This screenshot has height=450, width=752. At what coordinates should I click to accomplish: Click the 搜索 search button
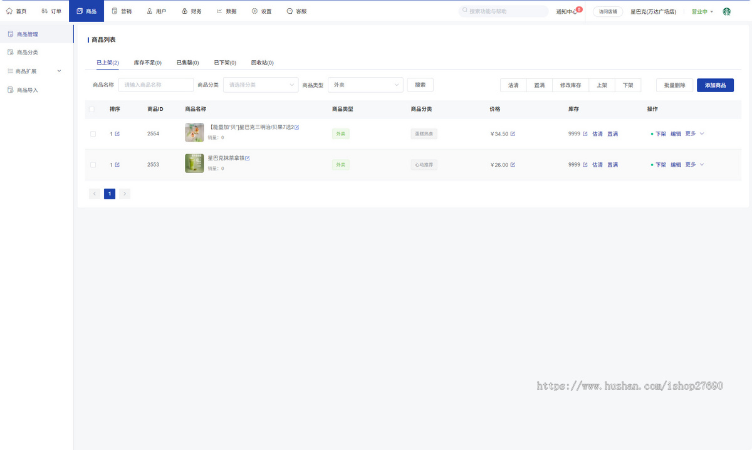[420, 85]
